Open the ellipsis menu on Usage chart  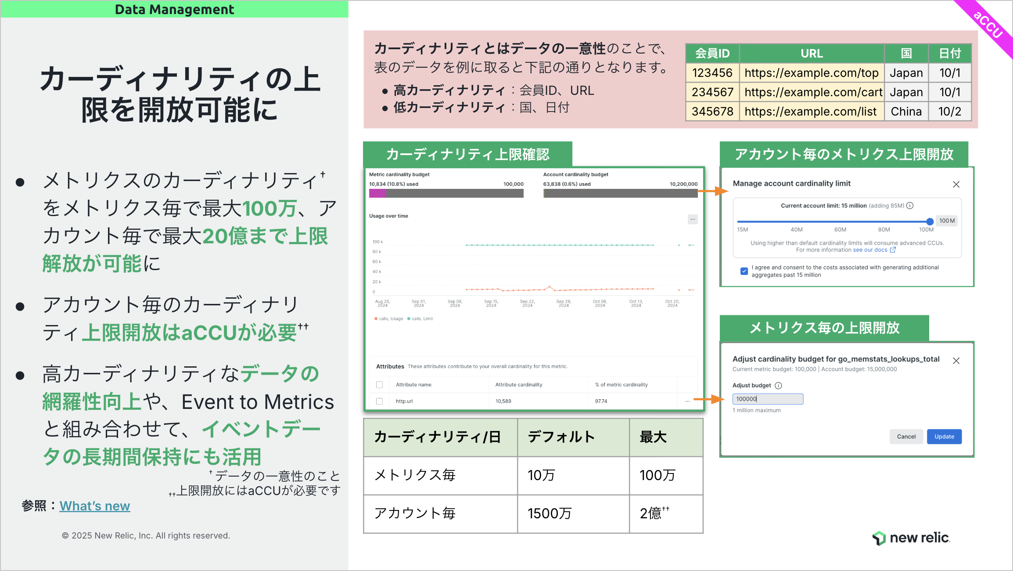[693, 219]
